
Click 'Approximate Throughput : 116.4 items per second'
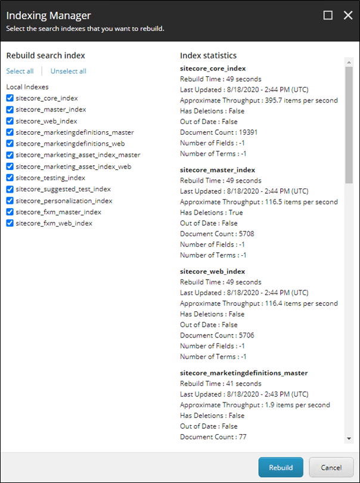click(259, 304)
